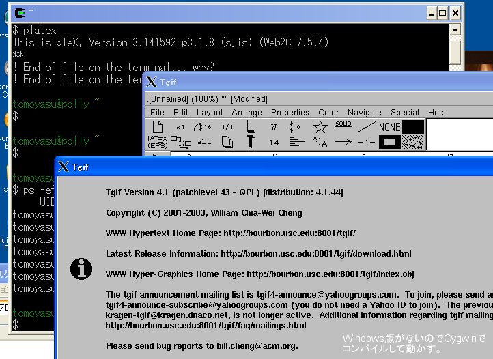Open the Navigate menu in Tgif
Viewport: 493px width, 359px height.
pyautogui.click(x=364, y=112)
